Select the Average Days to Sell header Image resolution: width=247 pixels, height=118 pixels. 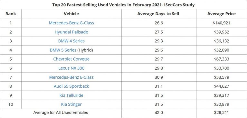tap(158, 14)
